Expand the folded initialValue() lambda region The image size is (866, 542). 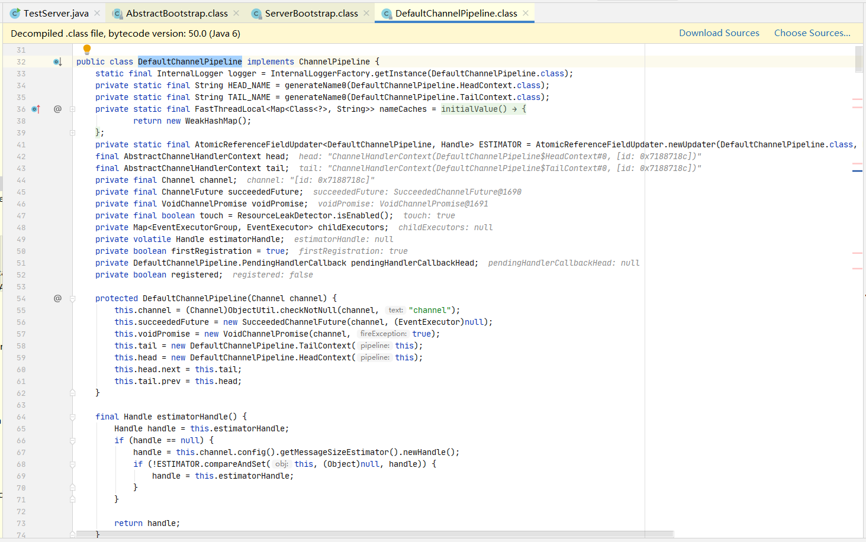483,109
